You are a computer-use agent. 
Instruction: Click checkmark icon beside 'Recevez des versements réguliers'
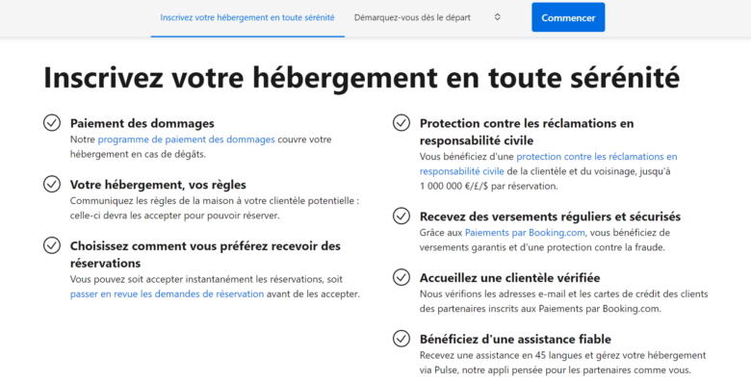pos(401,216)
